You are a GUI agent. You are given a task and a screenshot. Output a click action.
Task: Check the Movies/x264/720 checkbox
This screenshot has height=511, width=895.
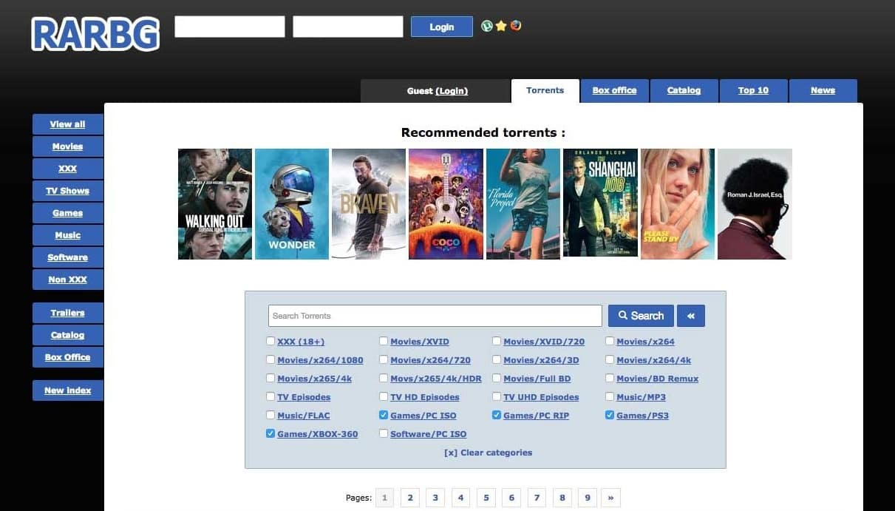pyautogui.click(x=384, y=360)
